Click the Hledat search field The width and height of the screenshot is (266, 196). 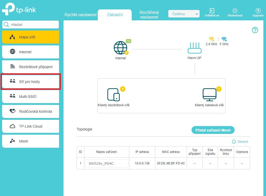click(33, 25)
